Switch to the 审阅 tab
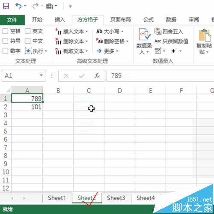This screenshot has height=214, width=214. tap(194, 20)
